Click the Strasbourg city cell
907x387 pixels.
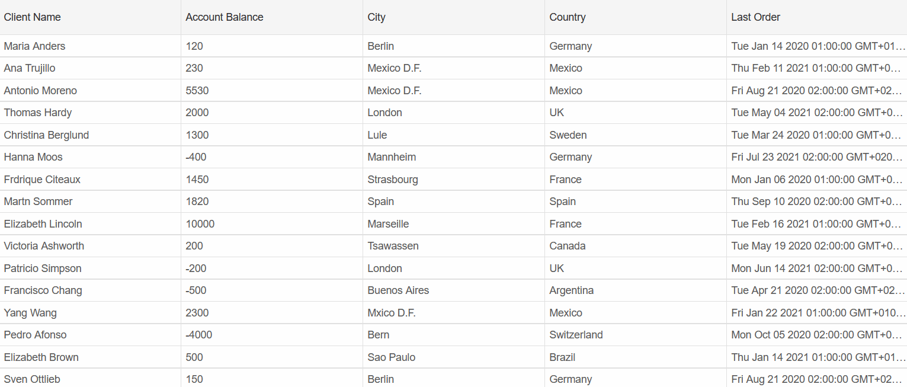click(393, 180)
